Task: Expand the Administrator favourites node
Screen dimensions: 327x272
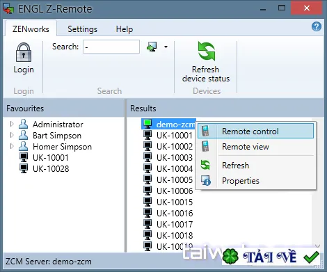Action: point(12,124)
